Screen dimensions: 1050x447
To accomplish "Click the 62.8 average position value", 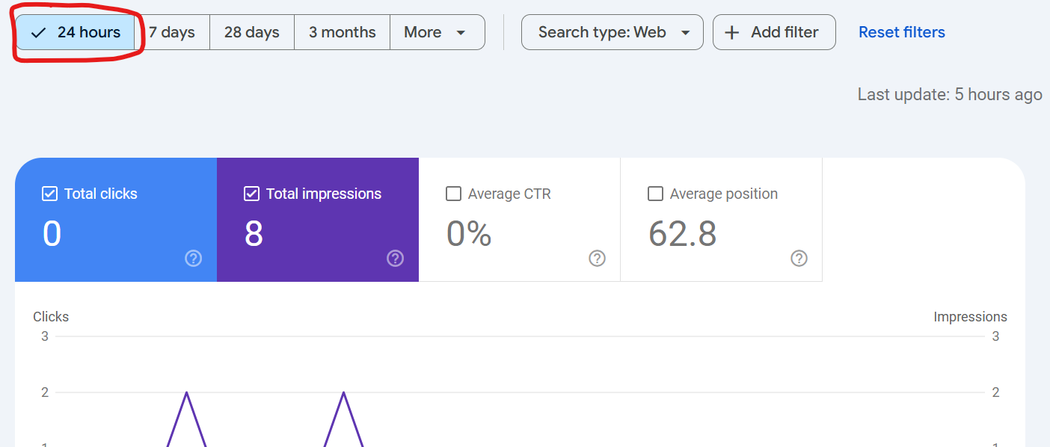I will coord(682,233).
